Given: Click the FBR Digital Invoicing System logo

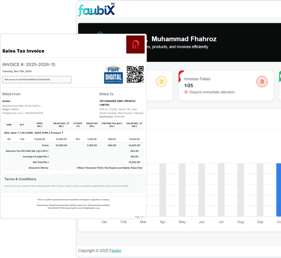Looking at the screenshot, I should pos(113,74).
